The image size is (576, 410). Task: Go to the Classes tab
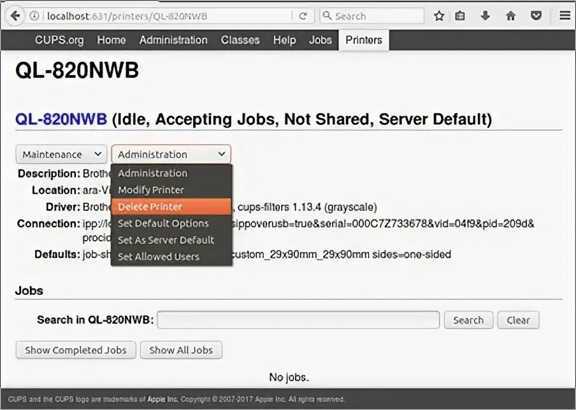point(240,40)
